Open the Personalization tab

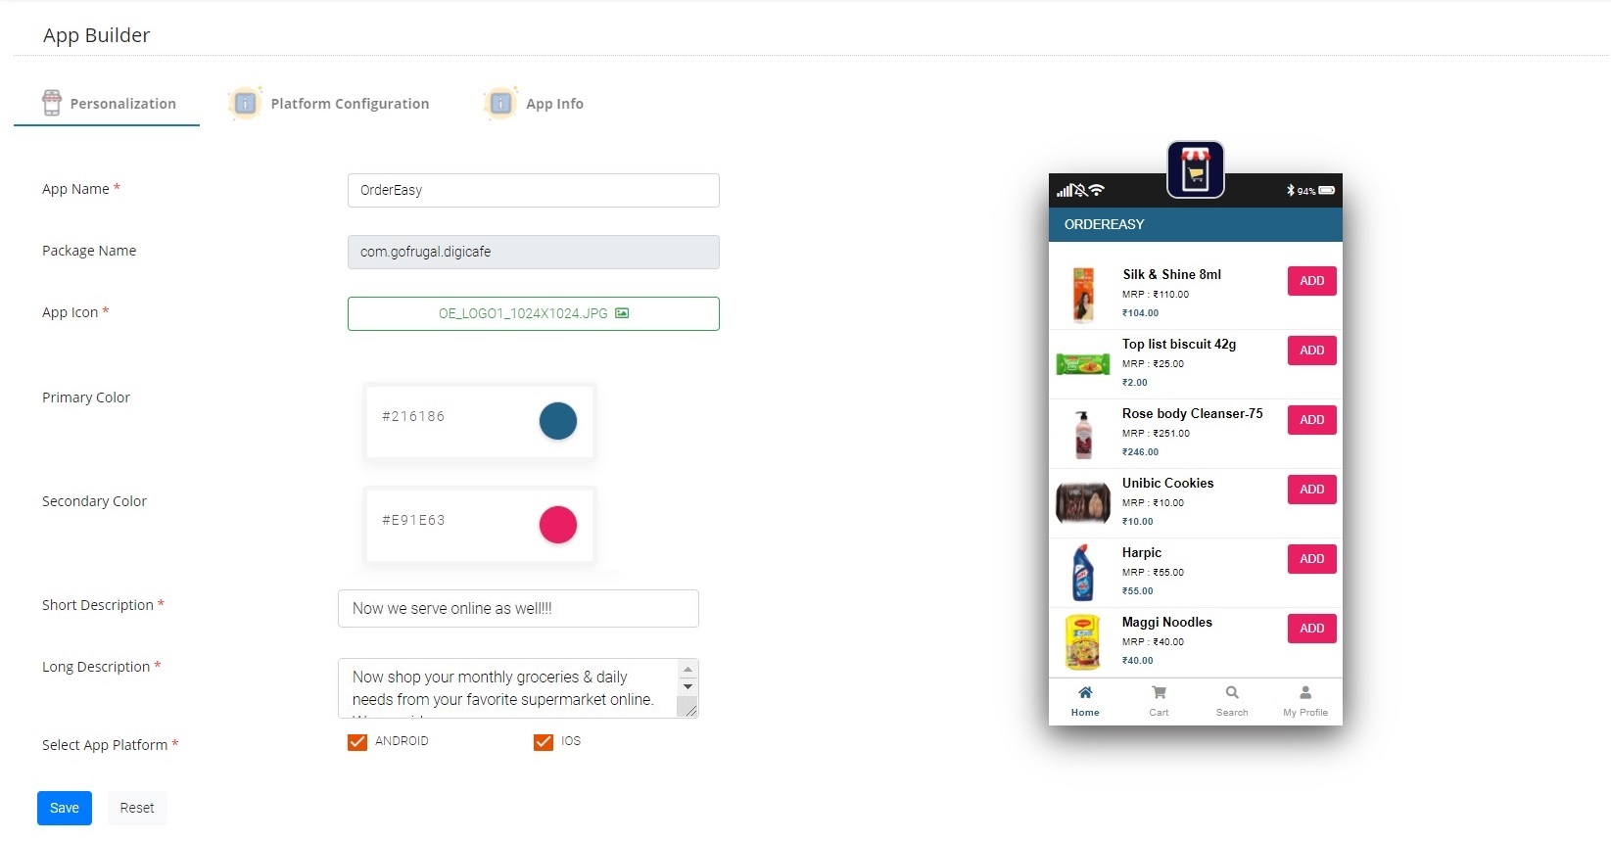coord(108,103)
